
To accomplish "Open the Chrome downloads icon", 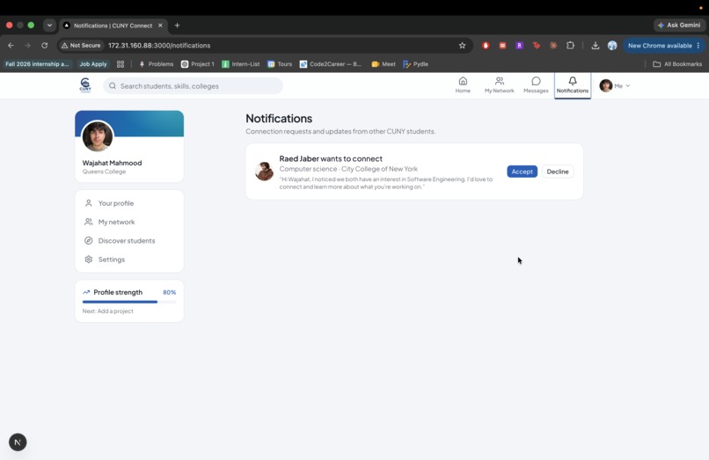I will pyautogui.click(x=595, y=45).
